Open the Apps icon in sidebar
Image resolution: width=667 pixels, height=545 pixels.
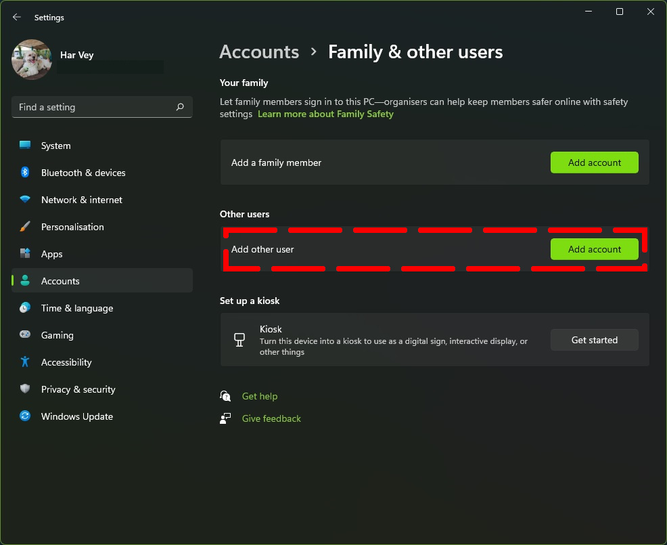(x=25, y=254)
